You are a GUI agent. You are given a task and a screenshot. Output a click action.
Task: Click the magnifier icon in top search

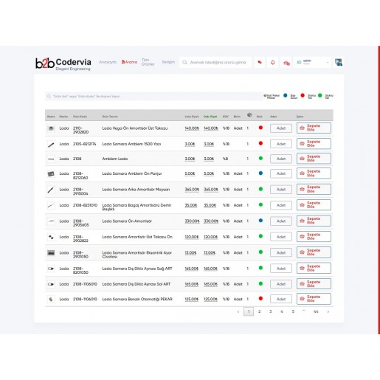pos(184,63)
